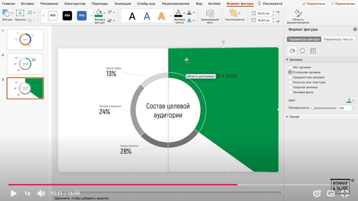Viewport: 358px width, 201px height.
Task: Open the HD quality settings gear
Action: [x=317, y=193]
